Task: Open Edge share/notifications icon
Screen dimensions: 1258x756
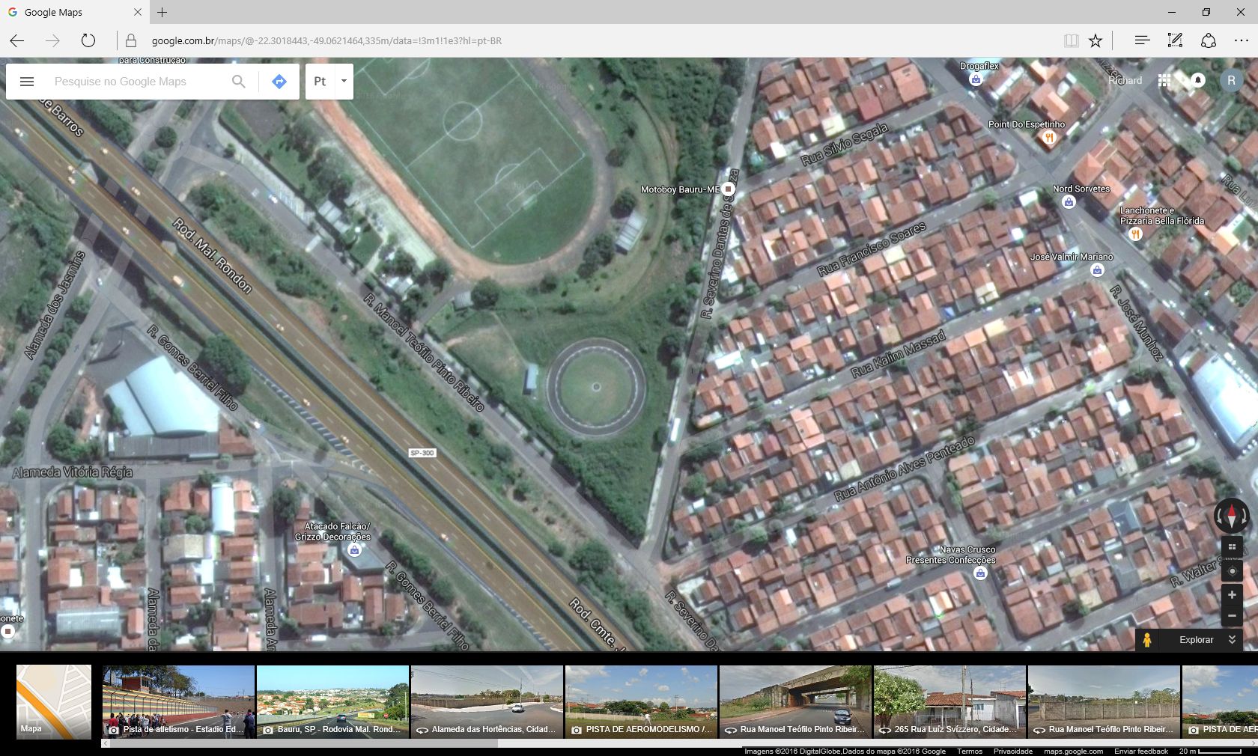Action: [x=1208, y=40]
